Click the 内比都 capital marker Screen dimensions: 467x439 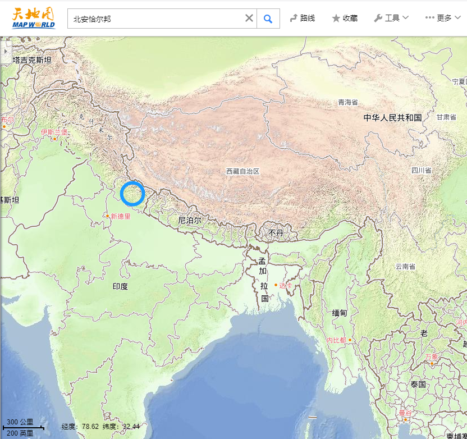(x=350, y=340)
